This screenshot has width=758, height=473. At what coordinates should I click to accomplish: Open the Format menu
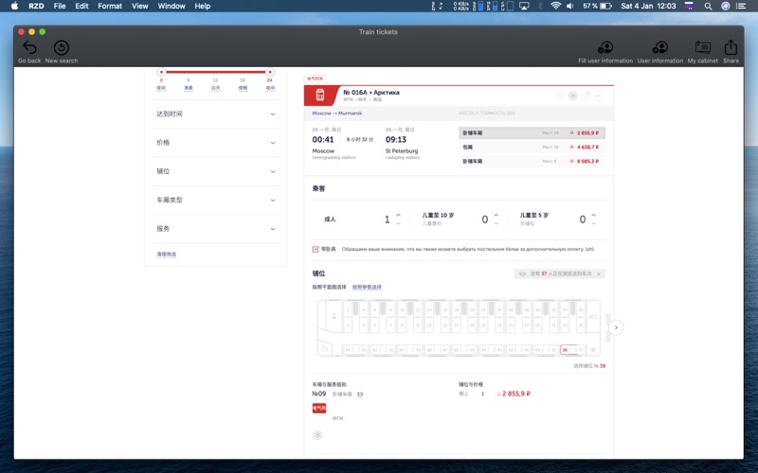pos(110,6)
